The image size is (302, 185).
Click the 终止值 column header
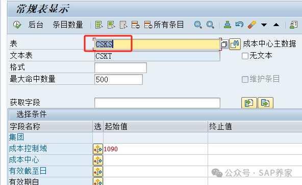(x=255, y=127)
